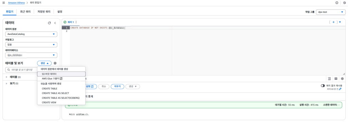
Task: Grab the editor resize handle corner
Action: coord(344,74)
